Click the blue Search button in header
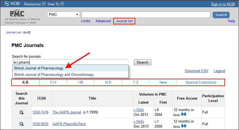The image size is (239, 130). (221, 15)
